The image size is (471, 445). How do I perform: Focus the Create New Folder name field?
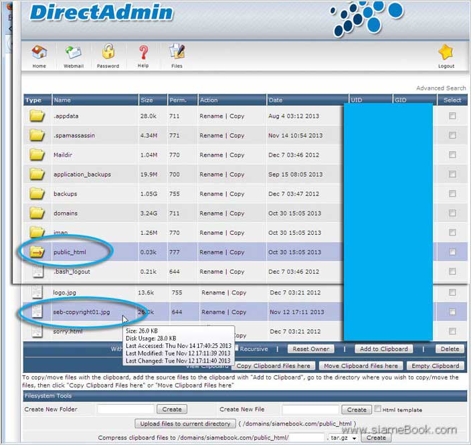click(126, 410)
